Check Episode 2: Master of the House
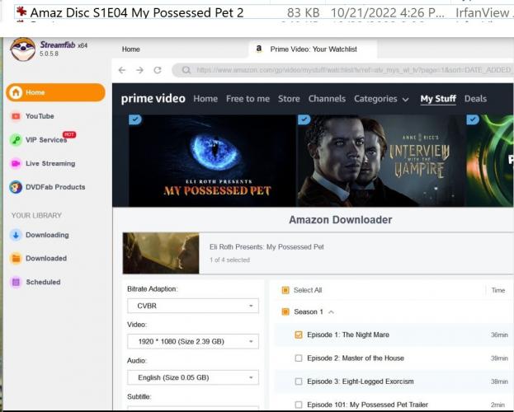514x412 pixels. pyautogui.click(x=299, y=358)
